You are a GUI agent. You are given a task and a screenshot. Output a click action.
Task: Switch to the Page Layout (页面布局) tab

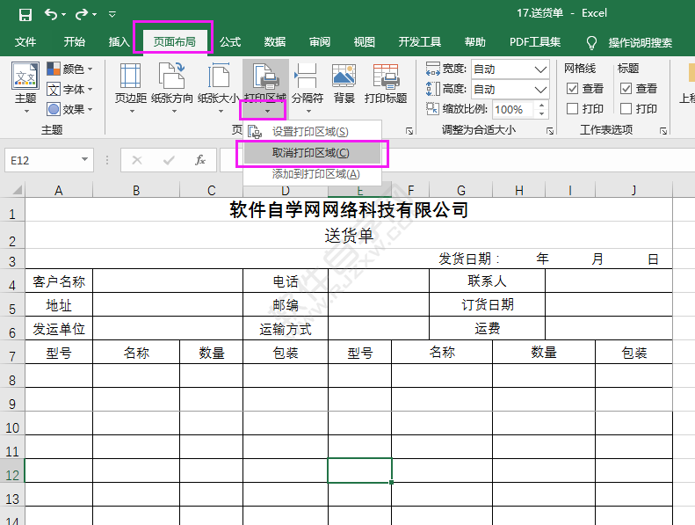(x=175, y=42)
